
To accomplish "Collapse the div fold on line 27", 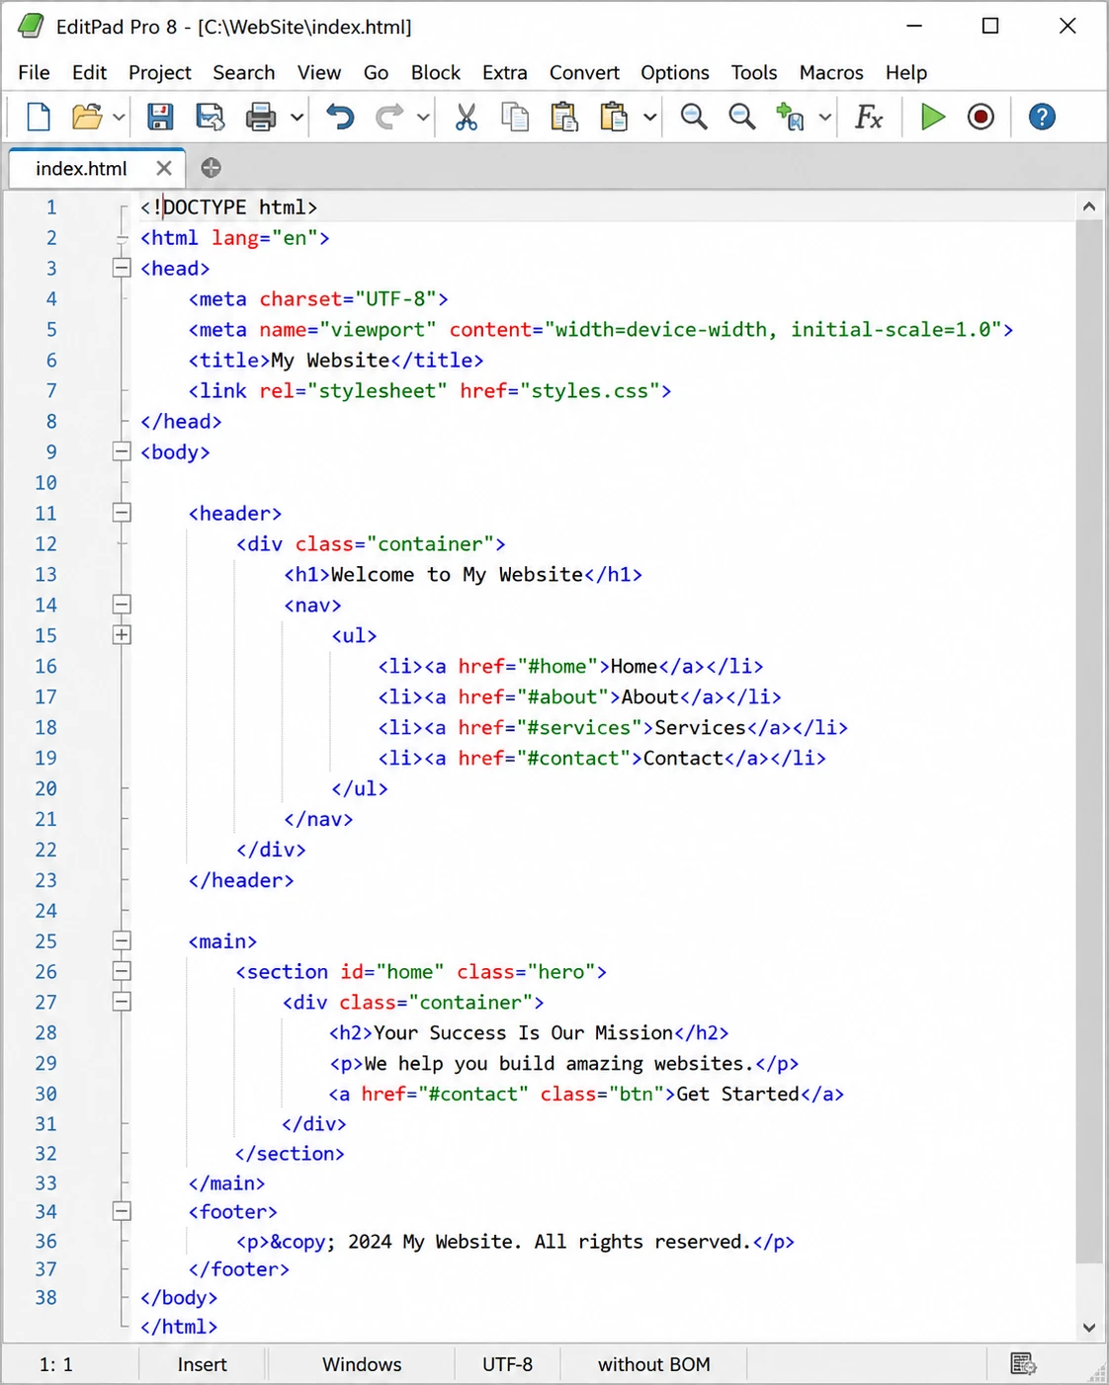I will (122, 1002).
